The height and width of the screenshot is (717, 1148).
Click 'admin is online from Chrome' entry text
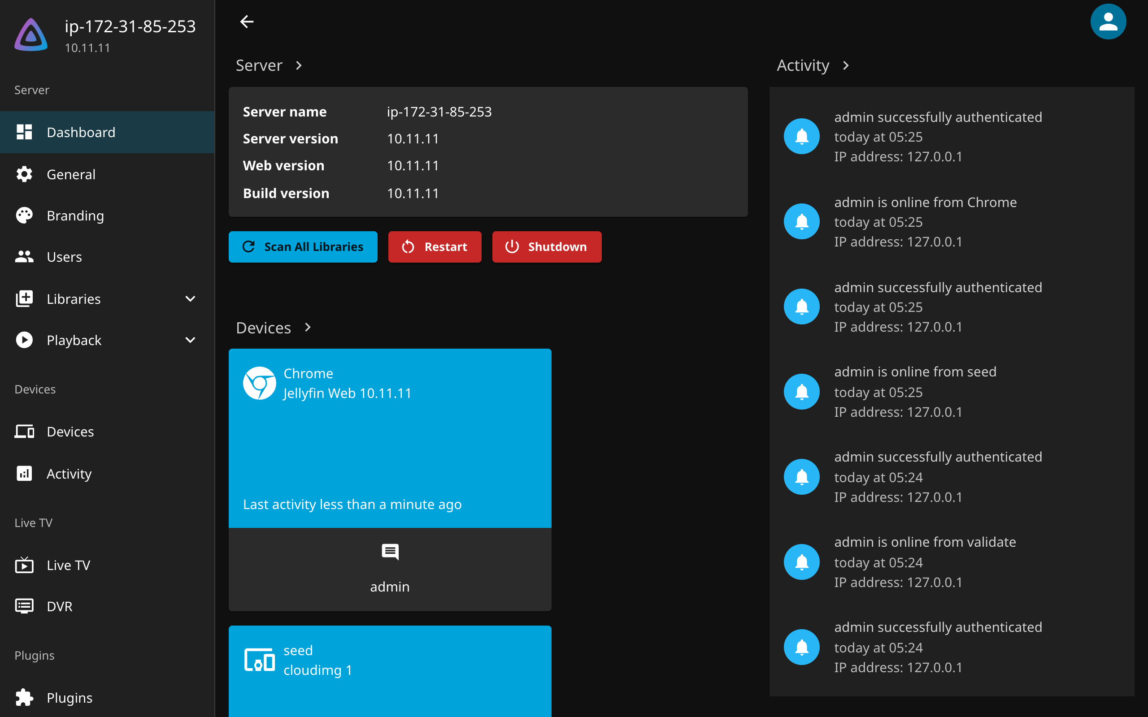(926, 202)
